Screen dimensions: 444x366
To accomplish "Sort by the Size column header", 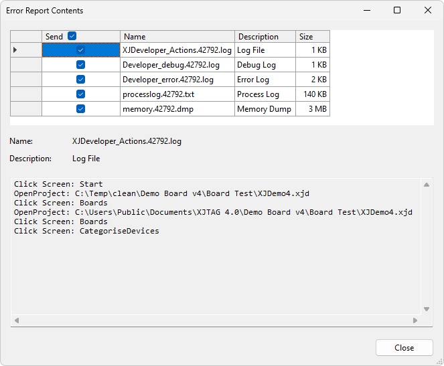I will click(312, 37).
